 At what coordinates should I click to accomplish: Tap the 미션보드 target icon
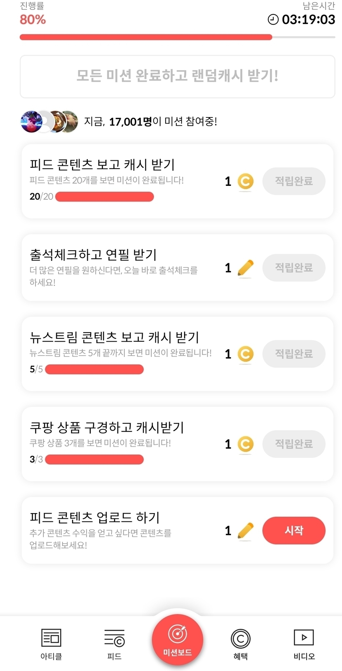point(178,634)
